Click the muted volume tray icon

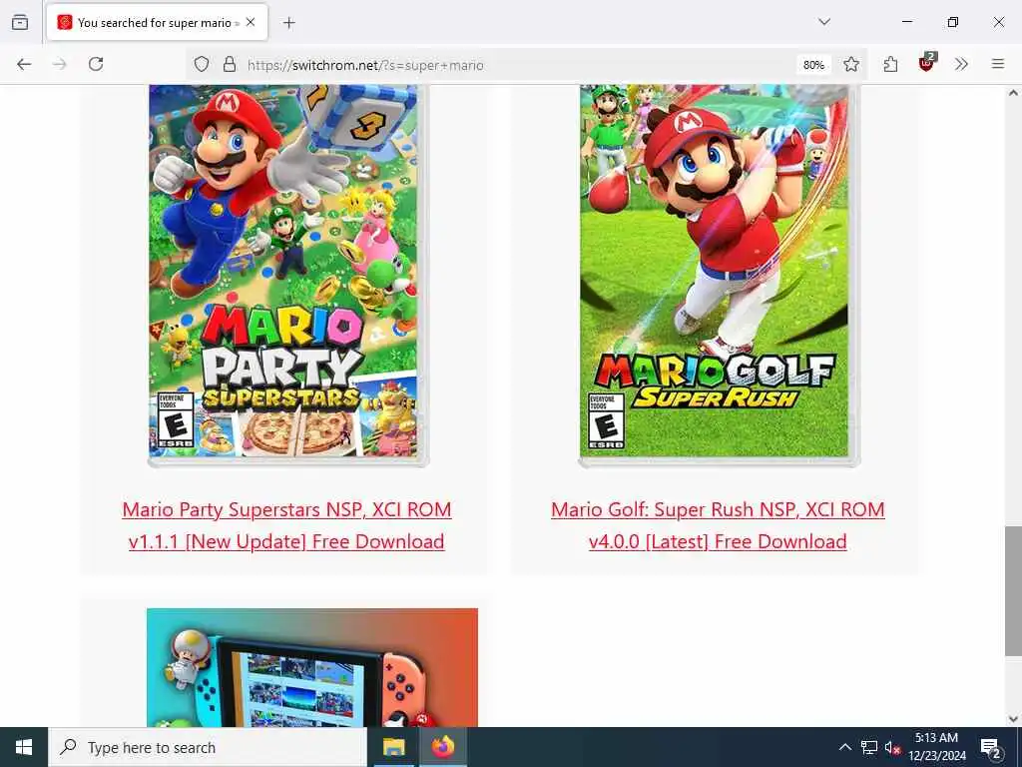(x=892, y=747)
